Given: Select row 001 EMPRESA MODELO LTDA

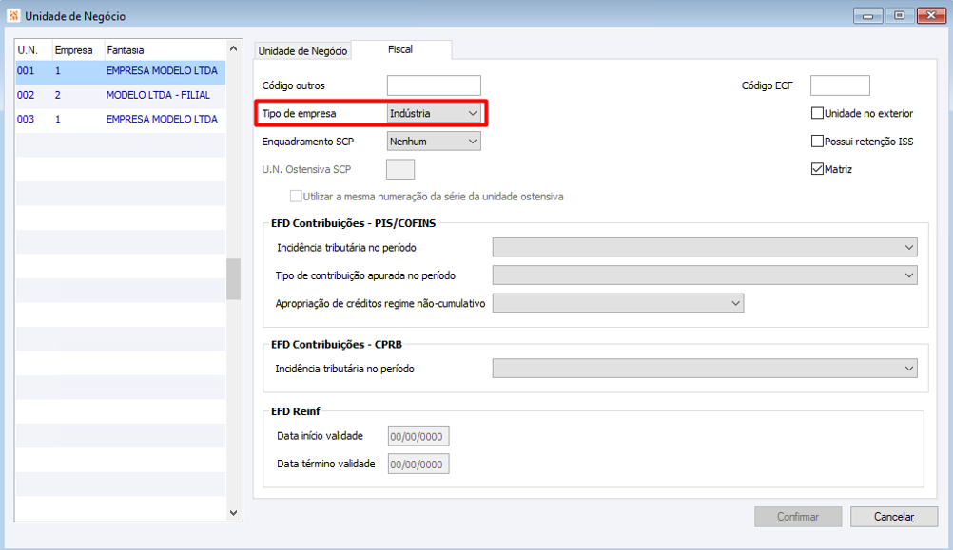Looking at the screenshot, I should [121, 71].
